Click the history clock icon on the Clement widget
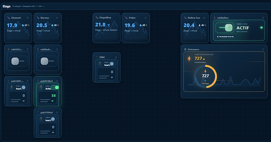 [27, 18]
